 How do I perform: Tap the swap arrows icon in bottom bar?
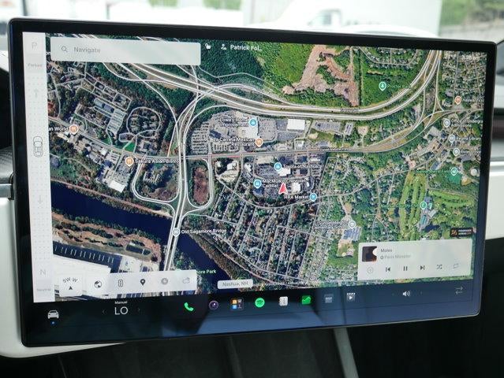(459, 291)
